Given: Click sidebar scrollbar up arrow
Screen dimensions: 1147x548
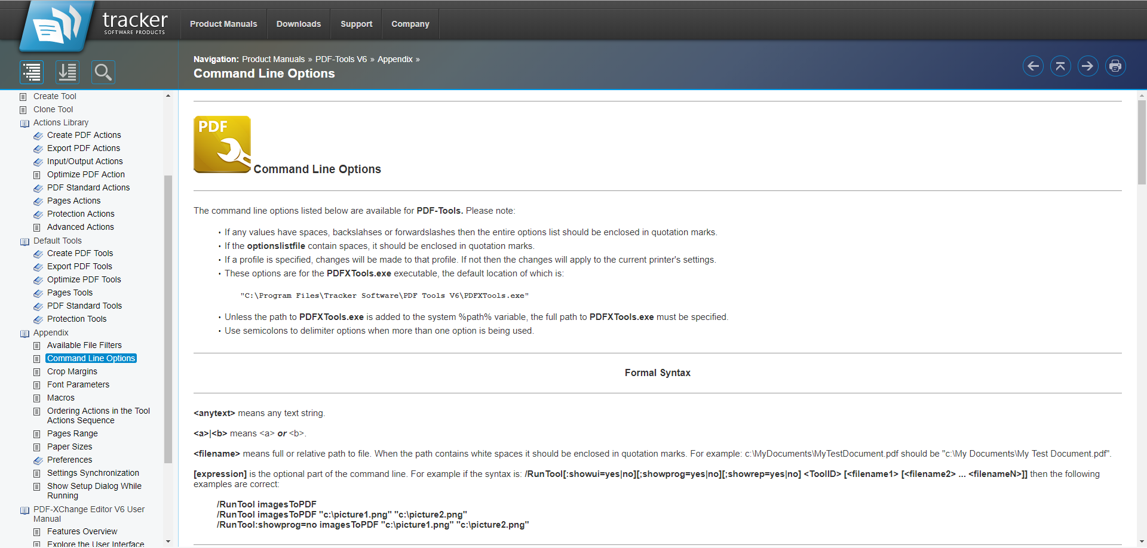Looking at the screenshot, I should tap(168, 96).
